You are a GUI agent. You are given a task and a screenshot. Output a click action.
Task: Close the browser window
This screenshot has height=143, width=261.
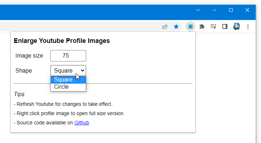247,10
